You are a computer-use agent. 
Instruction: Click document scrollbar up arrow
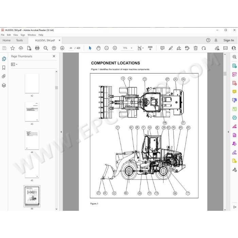tap(225, 54)
